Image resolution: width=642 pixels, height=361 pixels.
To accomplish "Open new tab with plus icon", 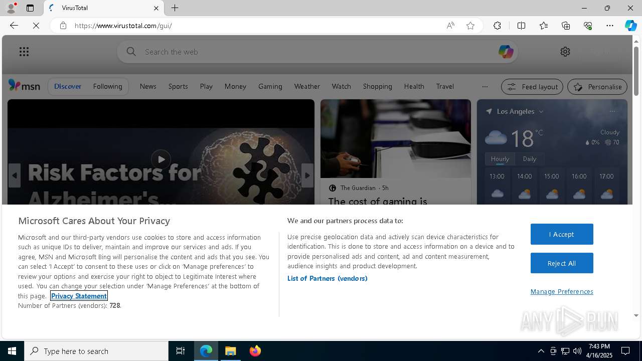I will 175,8.
